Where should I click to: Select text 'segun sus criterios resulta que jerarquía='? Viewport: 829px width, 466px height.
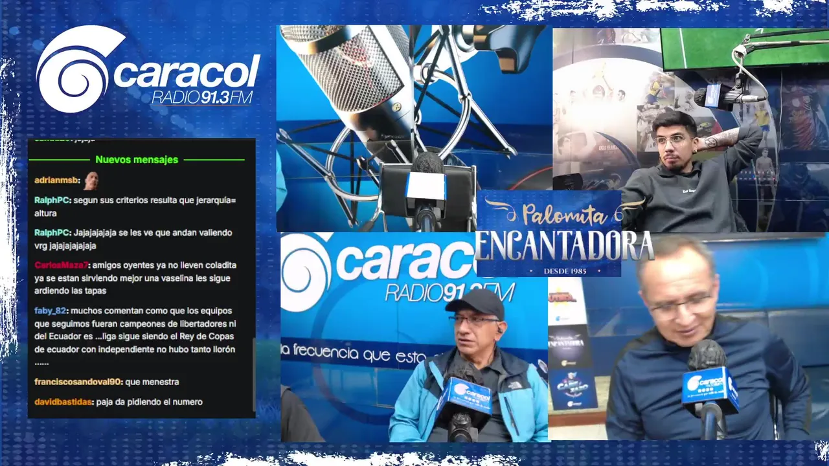click(x=155, y=200)
